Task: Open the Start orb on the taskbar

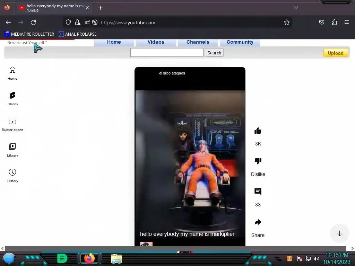Action: (9, 258)
